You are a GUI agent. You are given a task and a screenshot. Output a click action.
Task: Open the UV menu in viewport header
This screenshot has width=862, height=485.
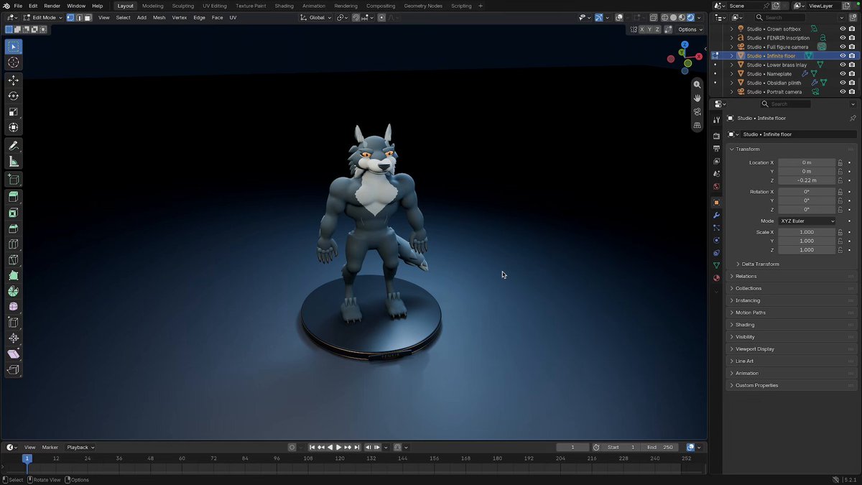233,17
